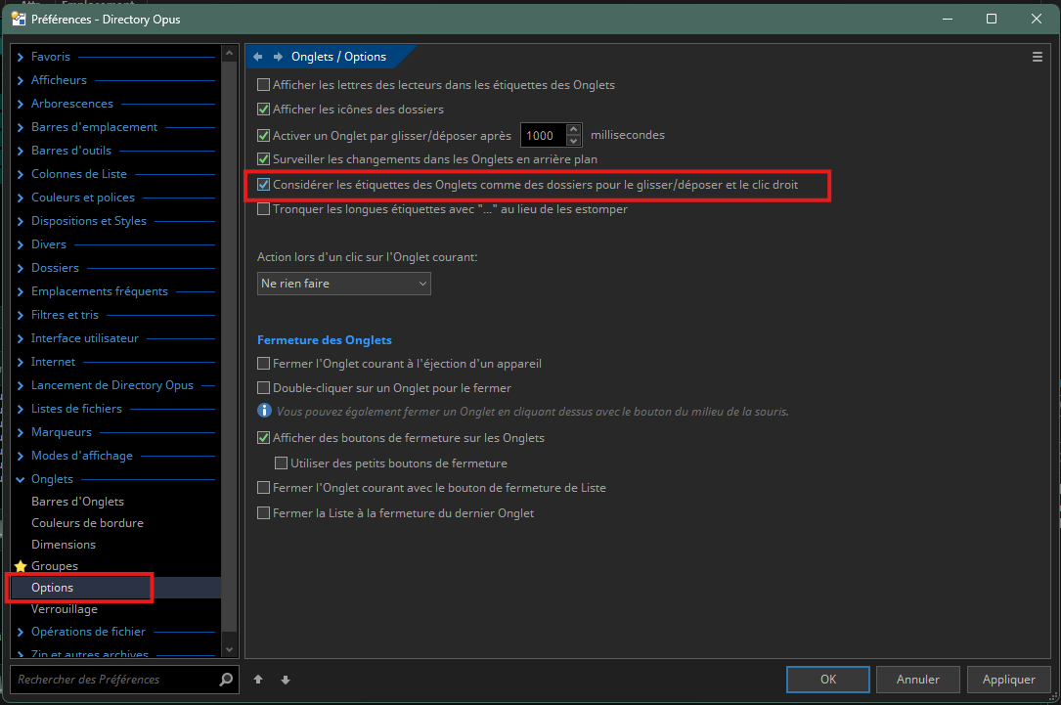Image resolution: width=1061 pixels, height=705 pixels.
Task: Open the hamburger menu of the preferences page
Action: click(1038, 57)
